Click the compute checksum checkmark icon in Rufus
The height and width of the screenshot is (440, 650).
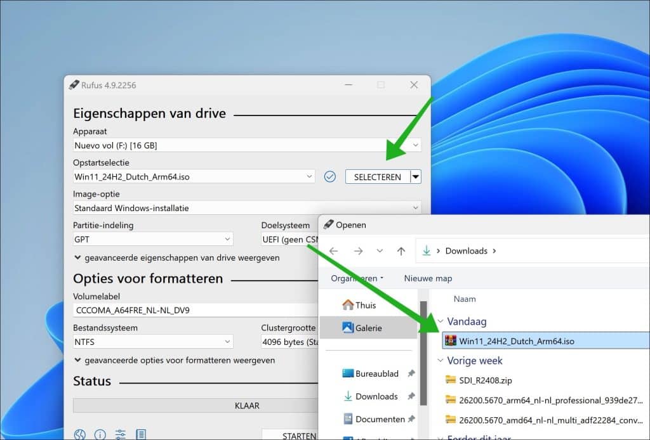point(329,177)
